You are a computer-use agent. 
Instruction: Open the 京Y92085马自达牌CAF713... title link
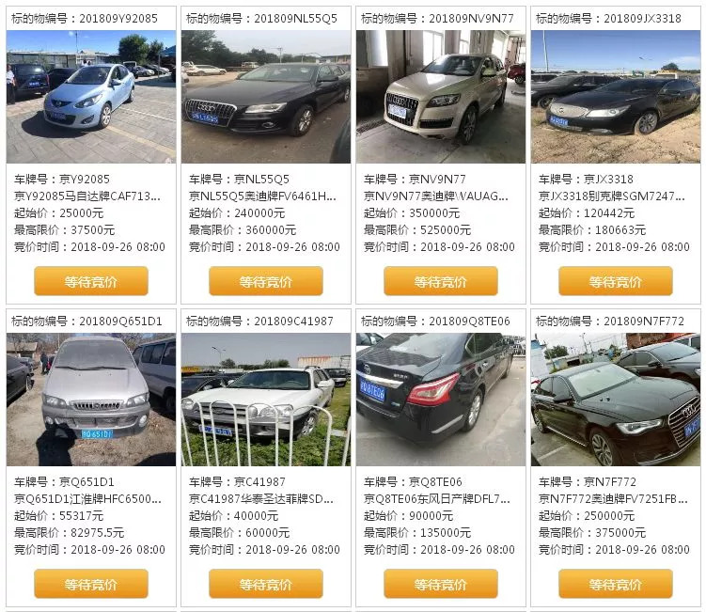(87, 196)
